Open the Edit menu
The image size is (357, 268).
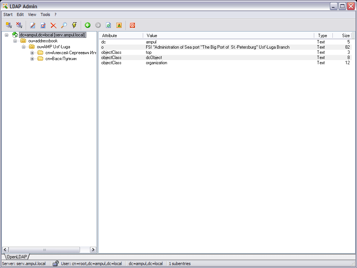coord(20,14)
